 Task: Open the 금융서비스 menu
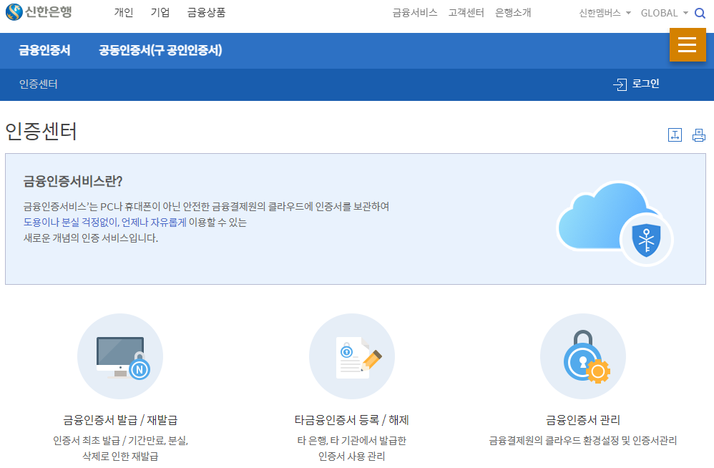point(415,13)
